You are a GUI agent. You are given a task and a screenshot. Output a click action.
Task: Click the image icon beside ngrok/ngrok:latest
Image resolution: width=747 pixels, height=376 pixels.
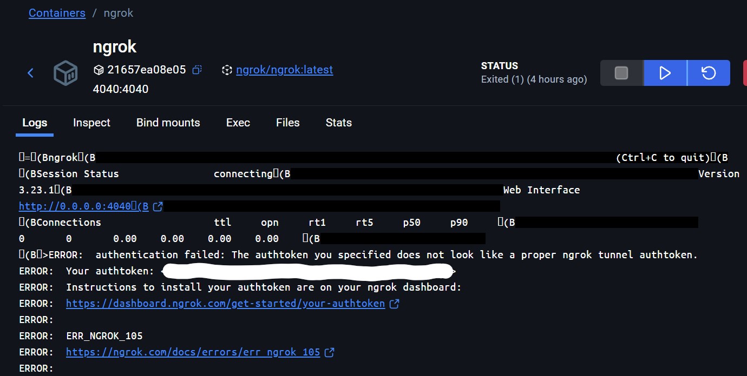(x=227, y=70)
